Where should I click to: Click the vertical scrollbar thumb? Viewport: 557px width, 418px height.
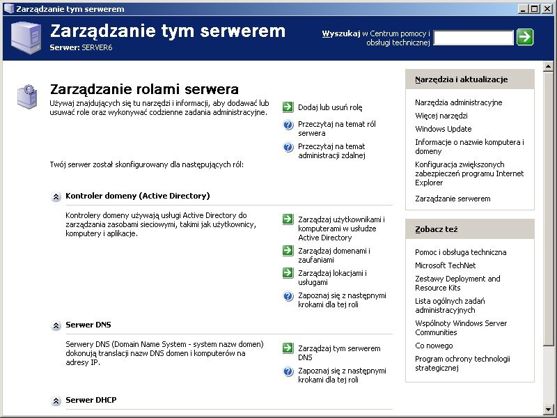click(548, 208)
